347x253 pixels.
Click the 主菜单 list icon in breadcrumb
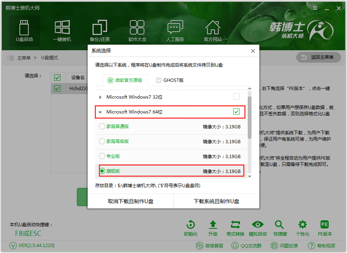(x=10, y=58)
